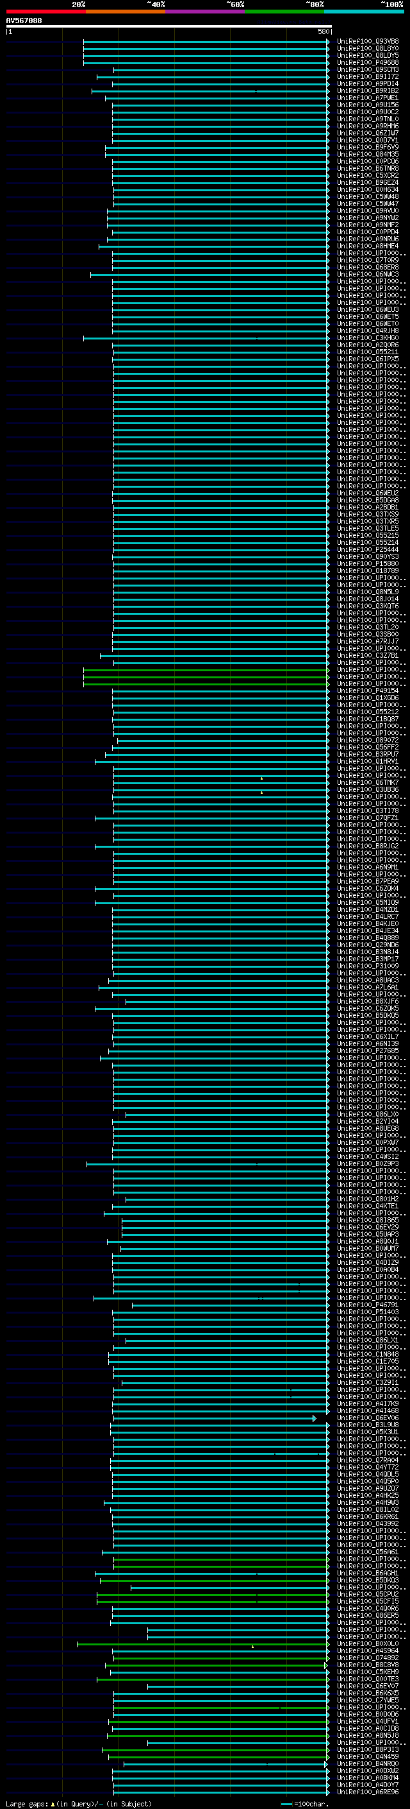Select hit UniRef100_A0DXW2

[368, 1771]
